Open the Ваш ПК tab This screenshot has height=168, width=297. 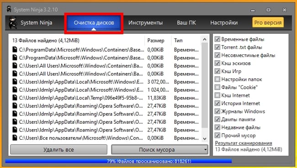186,23
